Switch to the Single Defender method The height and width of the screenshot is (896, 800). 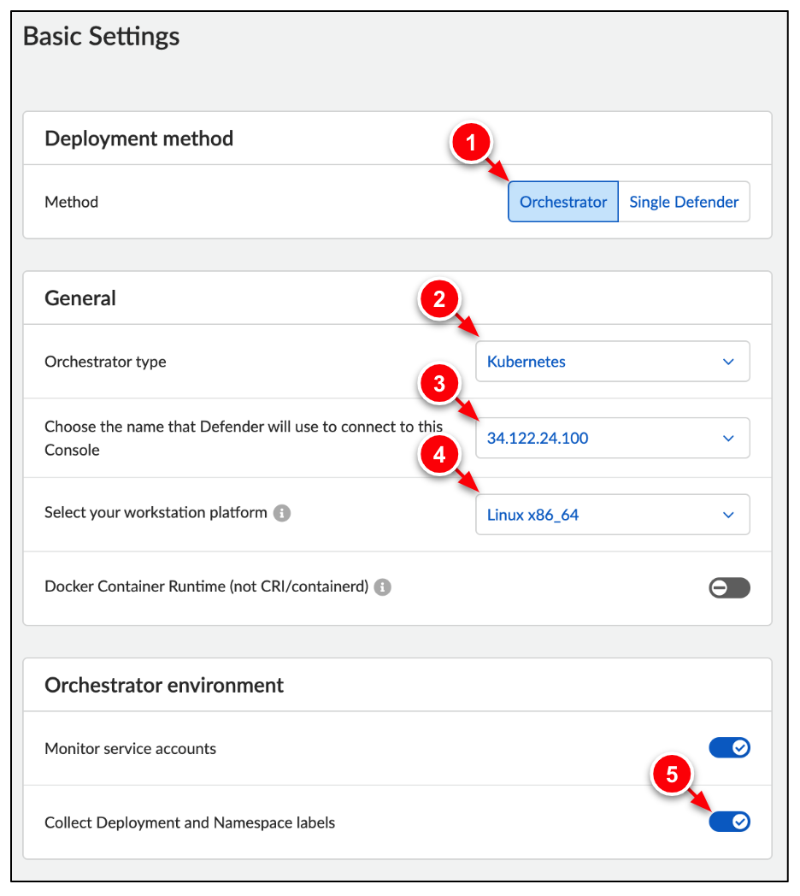coord(683,201)
